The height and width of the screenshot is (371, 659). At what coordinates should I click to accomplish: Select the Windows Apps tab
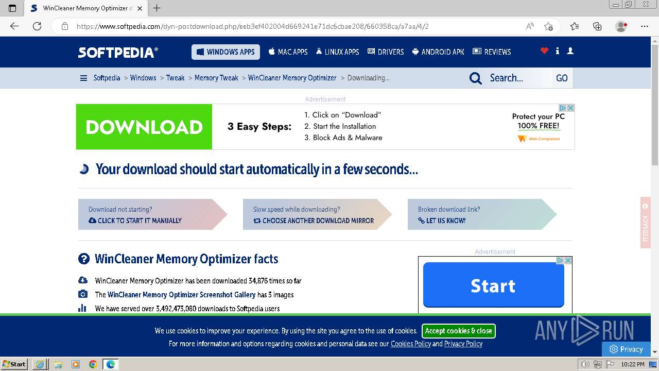point(226,52)
